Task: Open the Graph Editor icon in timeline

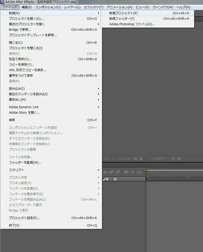Action: point(139,173)
